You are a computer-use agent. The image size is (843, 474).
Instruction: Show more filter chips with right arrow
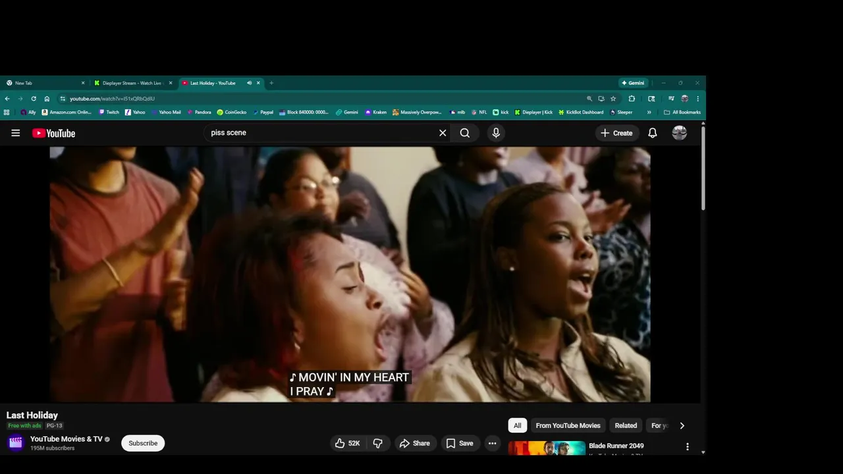tap(682, 425)
